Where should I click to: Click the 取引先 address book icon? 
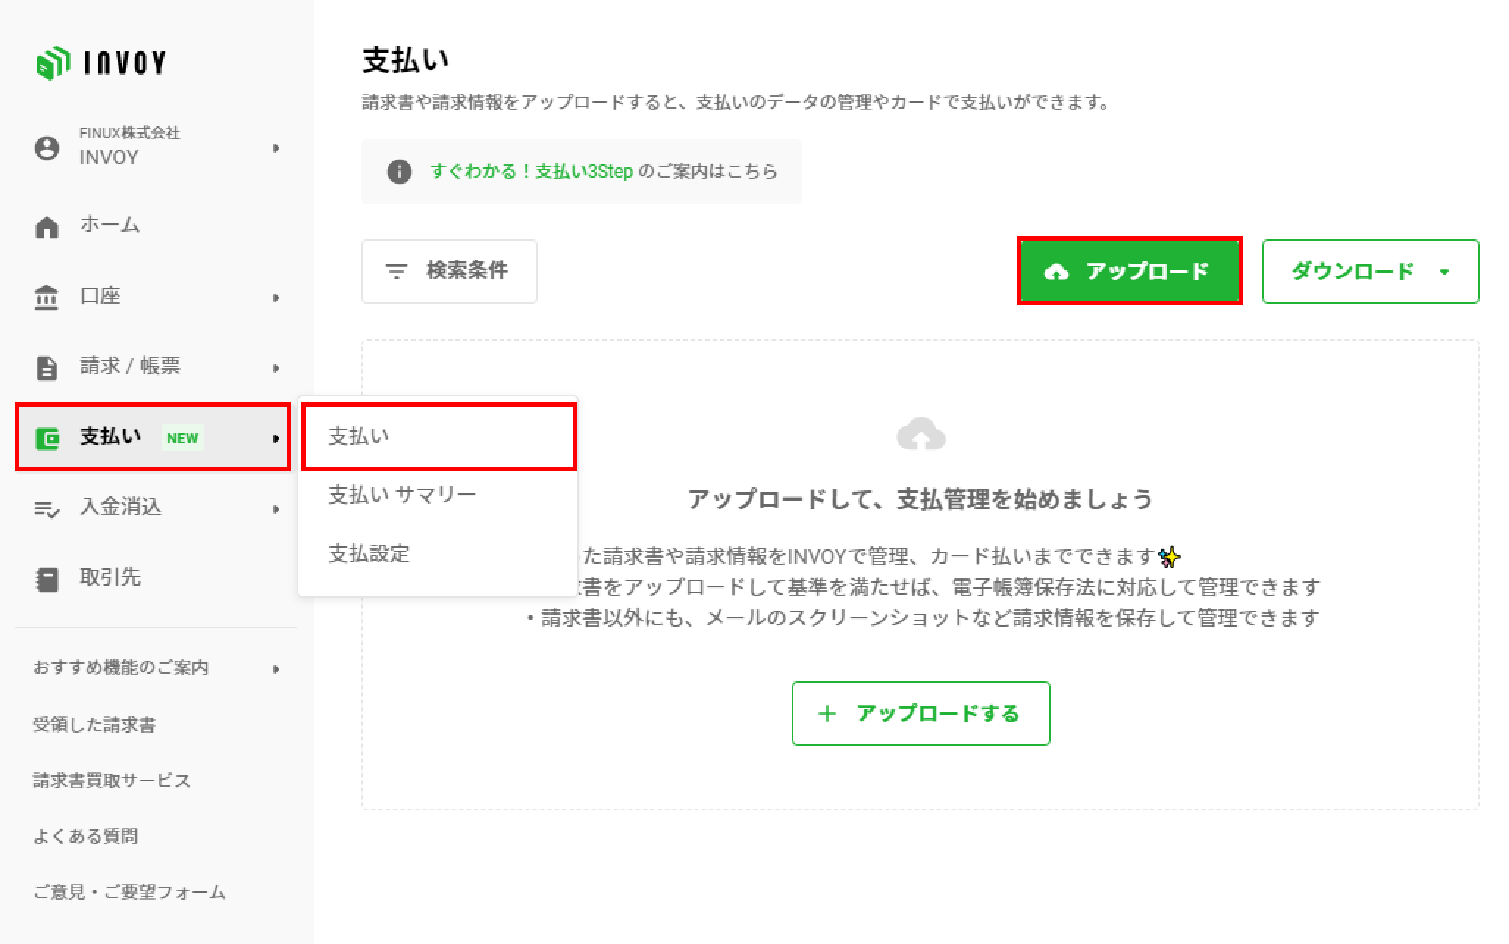(47, 579)
